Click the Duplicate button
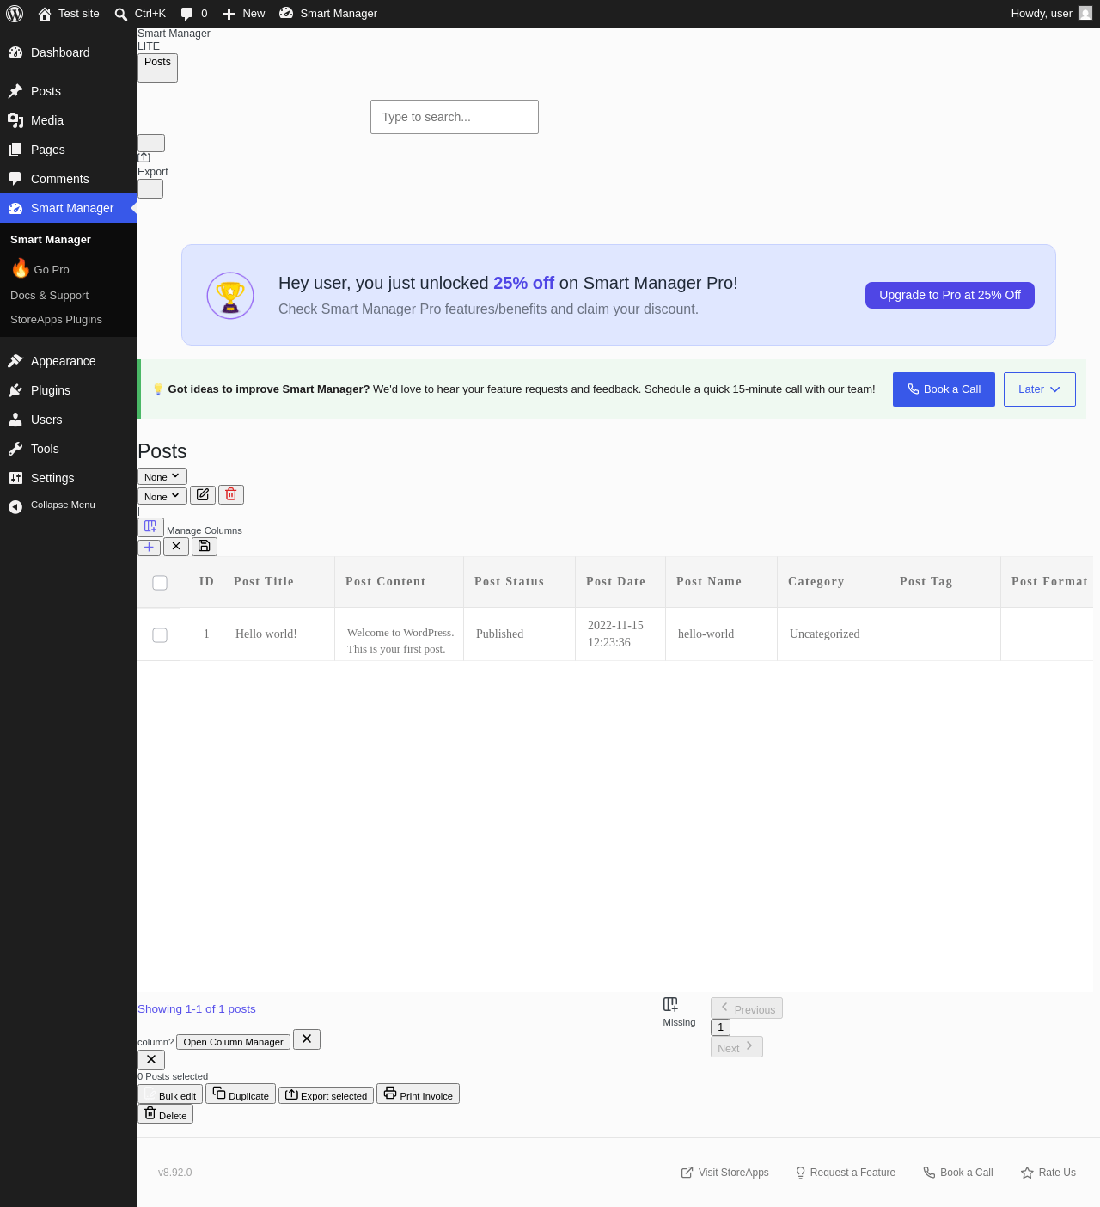1100x1207 pixels. tap(241, 1094)
